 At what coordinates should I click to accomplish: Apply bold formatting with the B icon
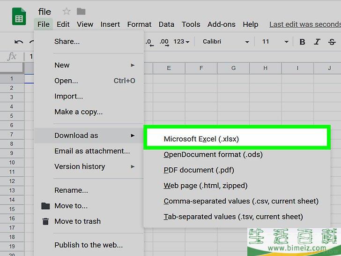(302, 42)
